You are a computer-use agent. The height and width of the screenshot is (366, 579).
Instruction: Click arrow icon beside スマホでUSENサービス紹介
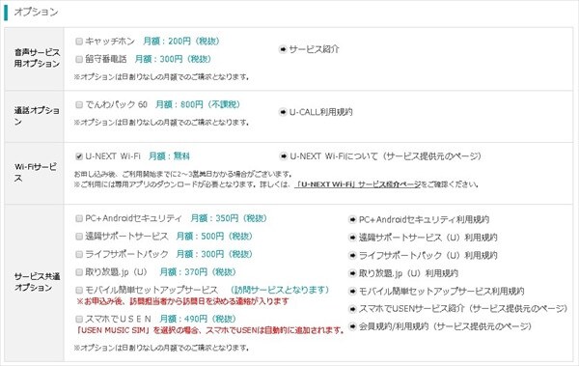[352, 309]
